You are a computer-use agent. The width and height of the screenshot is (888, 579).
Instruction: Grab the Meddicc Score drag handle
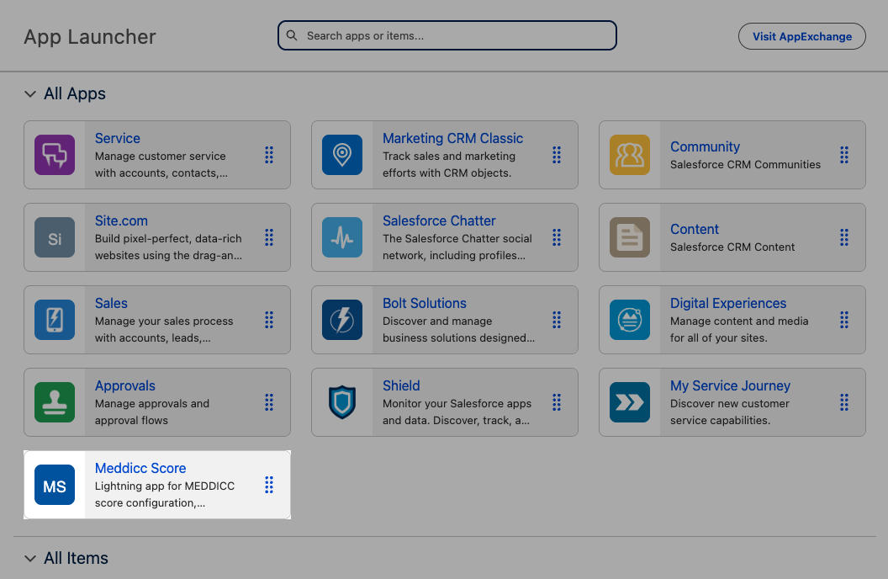[x=269, y=485]
